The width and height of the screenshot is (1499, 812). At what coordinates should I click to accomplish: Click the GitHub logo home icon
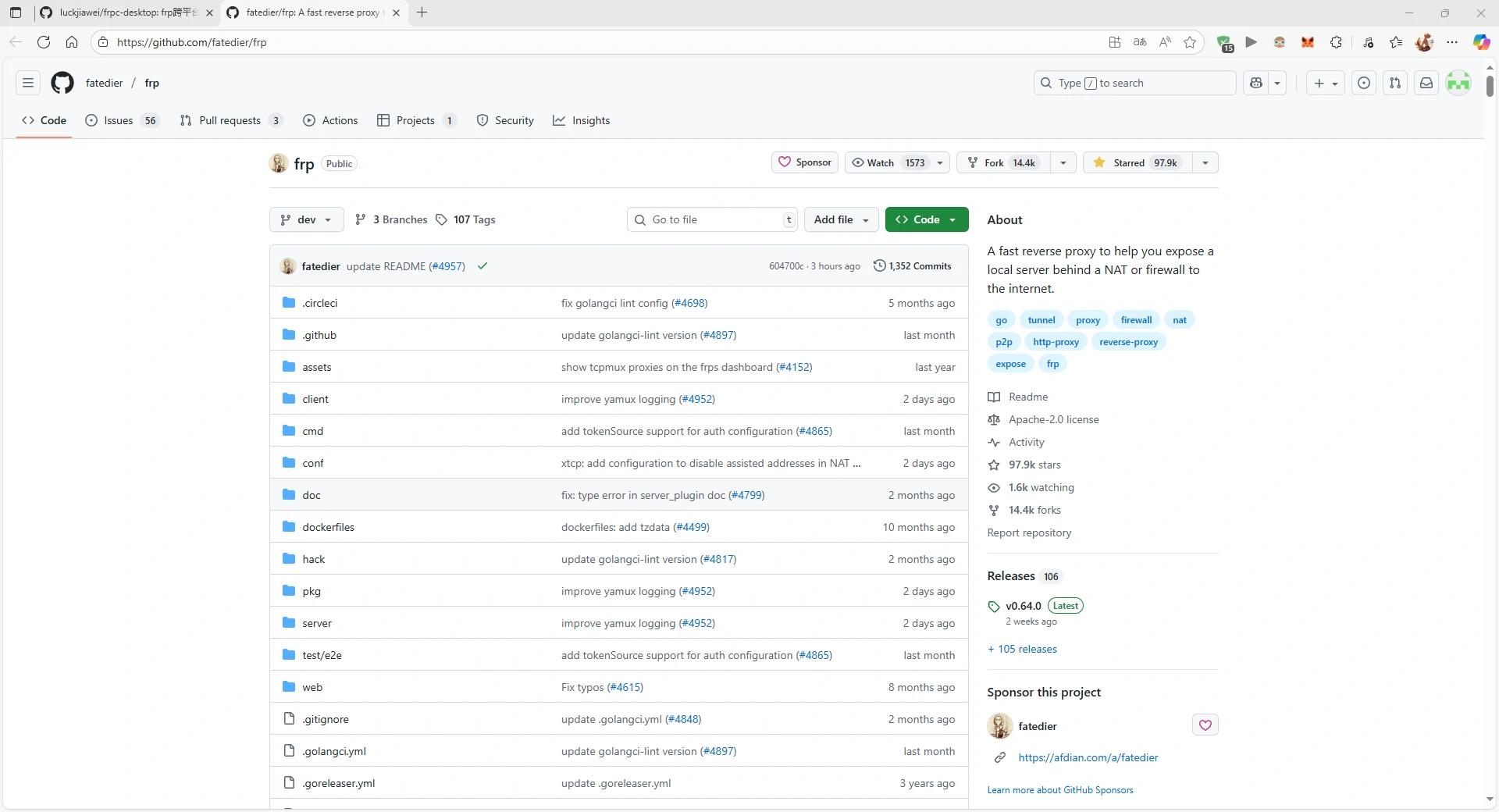pos(62,83)
